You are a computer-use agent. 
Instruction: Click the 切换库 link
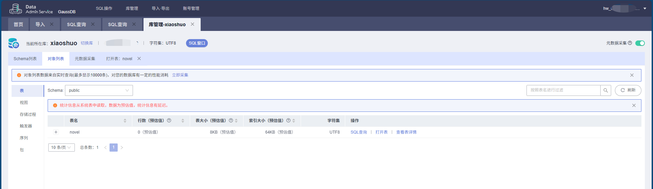[x=87, y=43]
